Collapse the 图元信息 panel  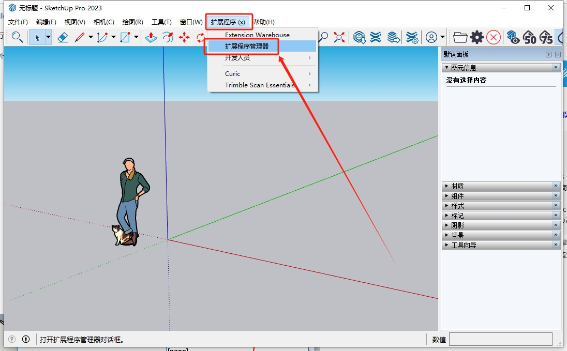(446, 68)
